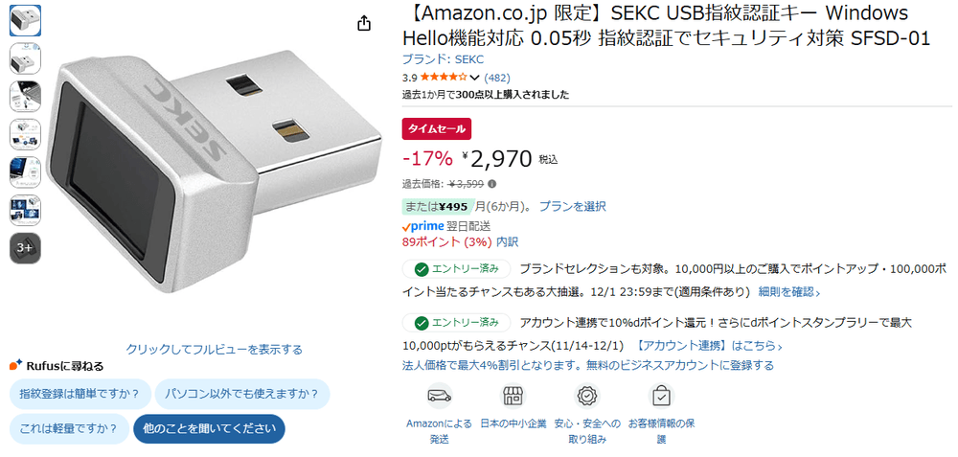
Task: Open the プランを選択 link
Action: click(572, 206)
